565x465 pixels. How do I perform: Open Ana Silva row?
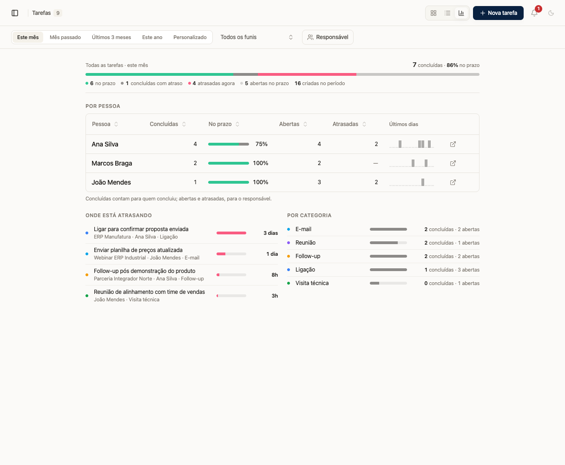282,144
